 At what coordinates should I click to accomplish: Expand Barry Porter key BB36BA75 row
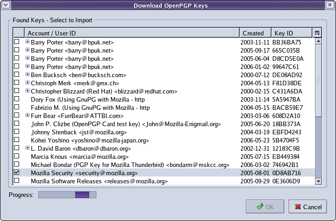click(27, 41)
